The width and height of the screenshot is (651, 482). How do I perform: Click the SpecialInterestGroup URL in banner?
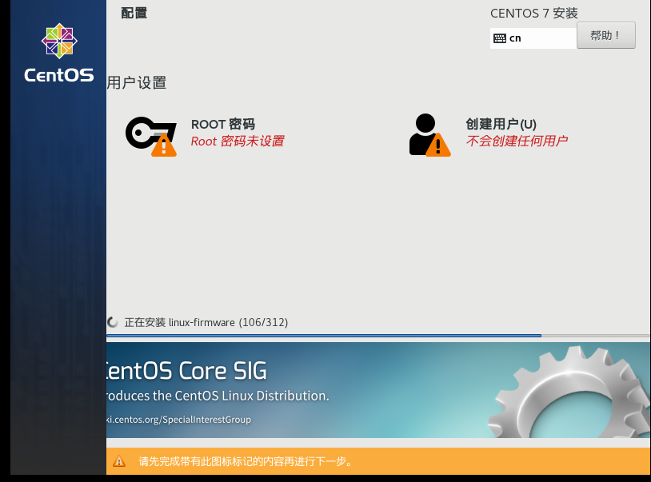(178, 420)
